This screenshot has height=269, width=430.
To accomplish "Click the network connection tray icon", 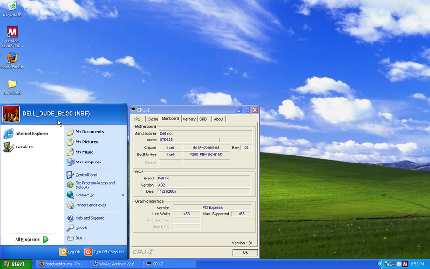I will tap(393, 264).
